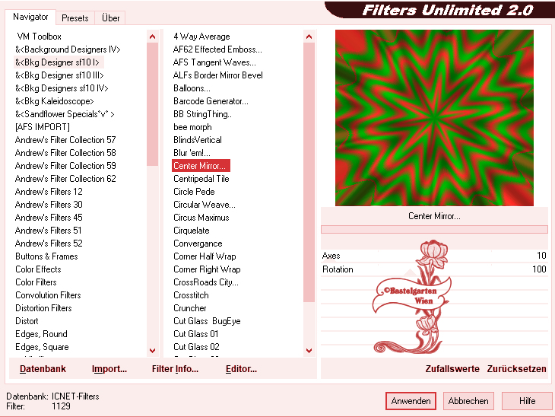This screenshot has width=555, height=417.
Task: Select &<Bkg Designer sf10 III> category
Action: click(59, 75)
